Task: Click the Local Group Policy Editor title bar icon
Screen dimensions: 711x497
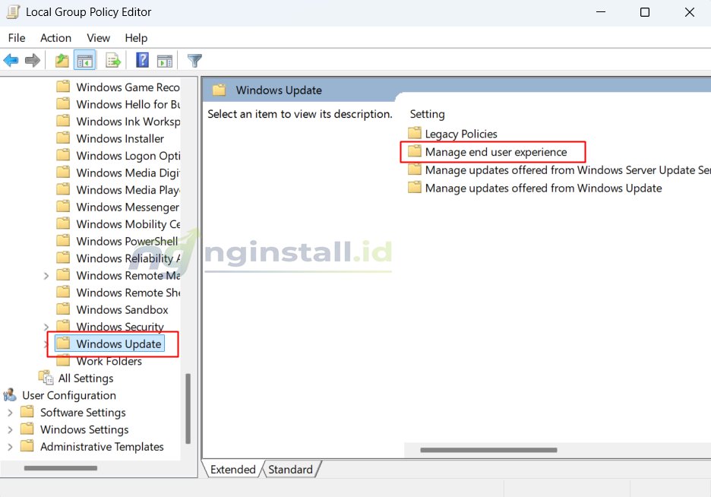Action: [x=11, y=11]
